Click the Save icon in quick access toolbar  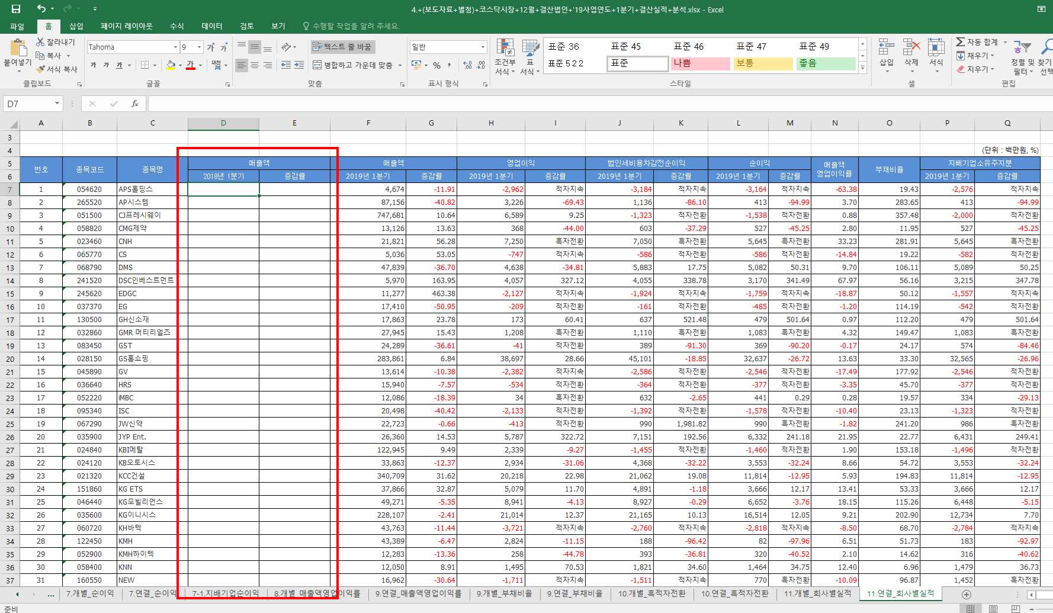(16, 9)
